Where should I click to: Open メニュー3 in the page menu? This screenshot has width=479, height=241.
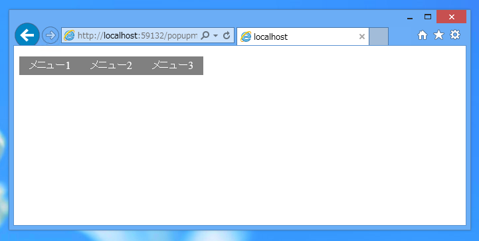(172, 65)
